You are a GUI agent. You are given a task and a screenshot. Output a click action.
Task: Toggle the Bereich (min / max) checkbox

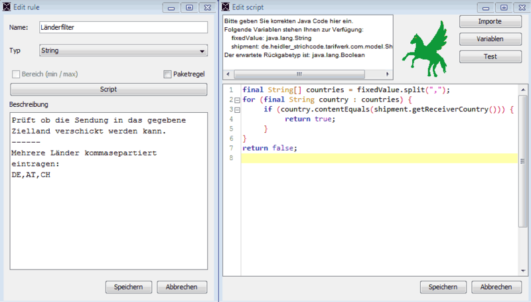[15, 74]
